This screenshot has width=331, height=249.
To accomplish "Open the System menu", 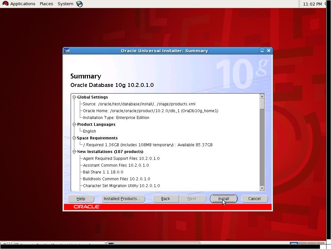I will (x=66, y=4).
